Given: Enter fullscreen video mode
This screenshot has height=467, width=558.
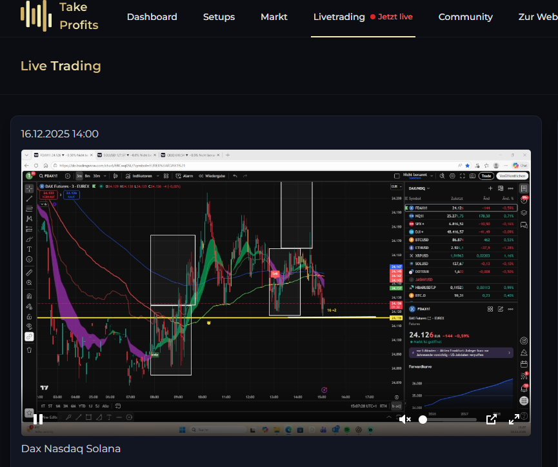Looking at the screenshot, I should [x=514, y=419].
